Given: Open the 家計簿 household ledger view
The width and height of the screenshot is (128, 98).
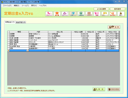Looking at the screenshot, I should [x=57, y=14].
